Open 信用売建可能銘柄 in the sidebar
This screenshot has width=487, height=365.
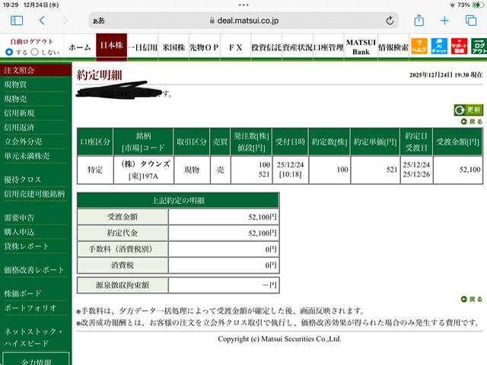[36, 194]
